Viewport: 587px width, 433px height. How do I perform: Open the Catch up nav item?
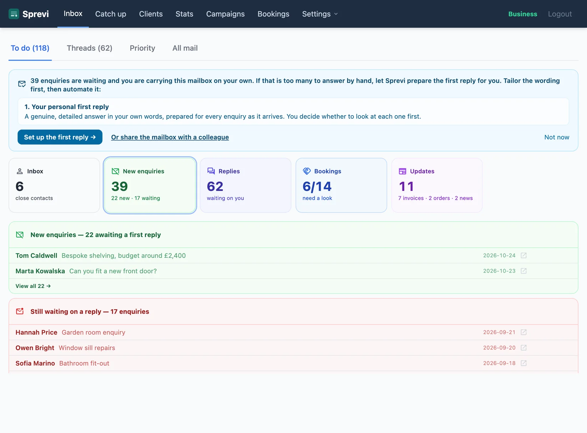(111, 14)
